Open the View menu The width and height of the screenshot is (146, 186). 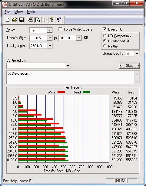click(18, 12)
